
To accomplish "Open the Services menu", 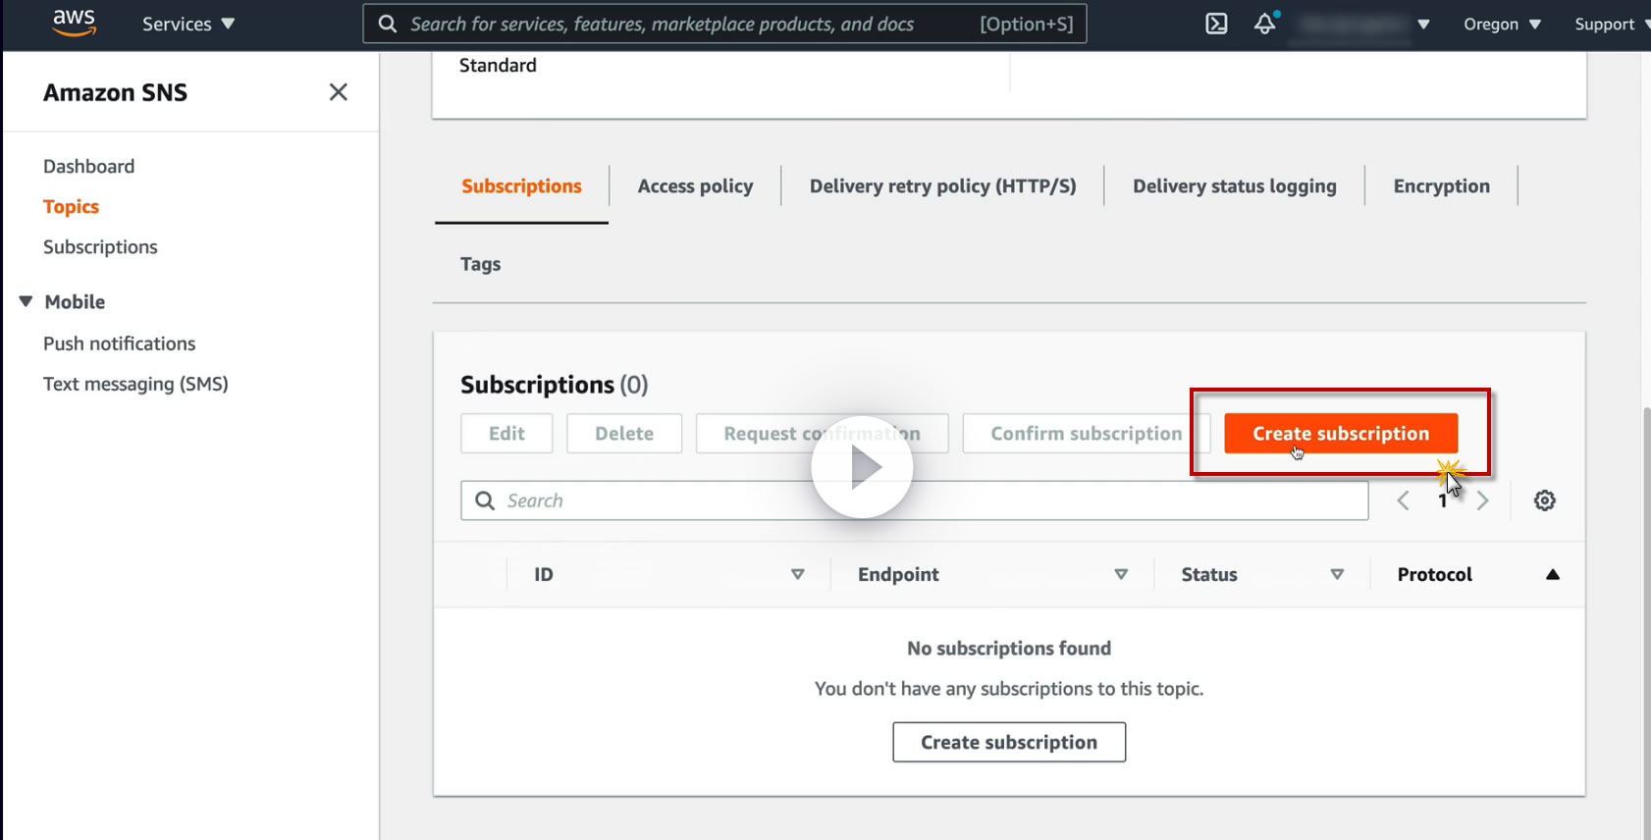I will pos(188,25).
